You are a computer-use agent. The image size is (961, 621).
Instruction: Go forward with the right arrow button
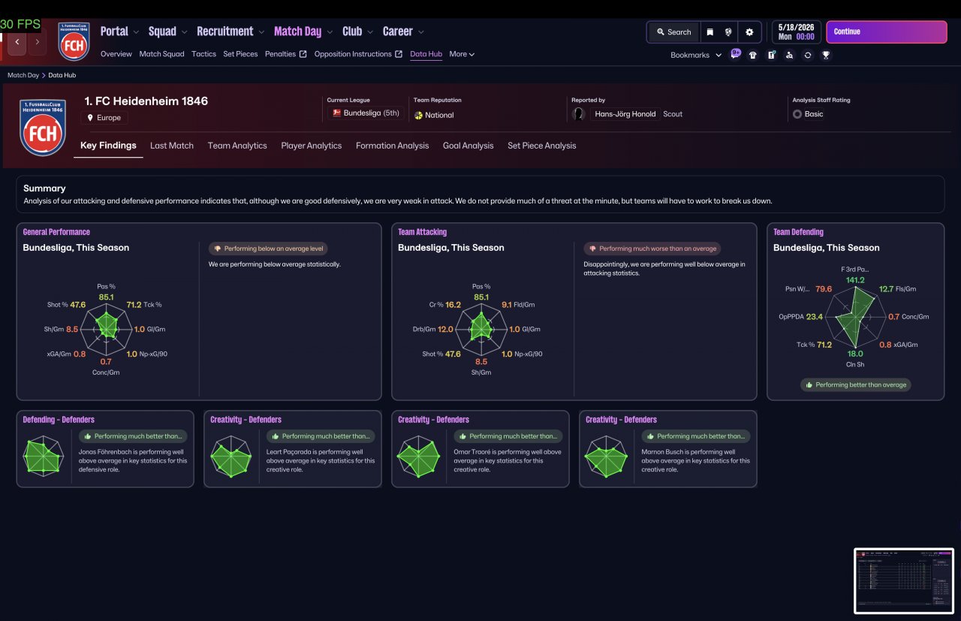(38, 42)
